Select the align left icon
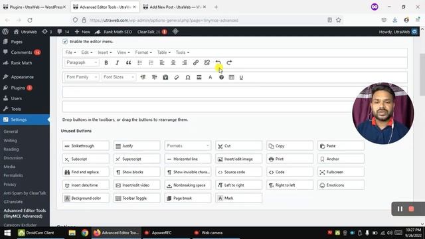This screenshot has height=239, width=425. (x=162, y=62)
